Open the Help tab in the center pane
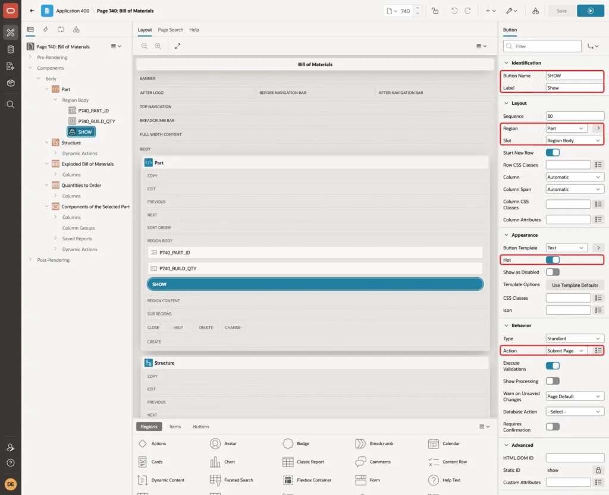Image resolution: width=609 pixels, height=495 pixels. (x=194, y=30)
